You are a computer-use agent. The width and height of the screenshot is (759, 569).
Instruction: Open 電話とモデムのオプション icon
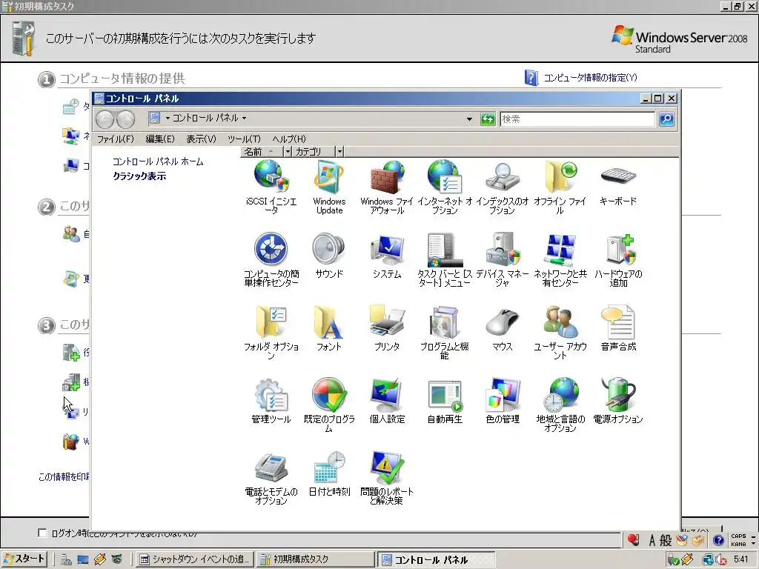coord(271,478)
